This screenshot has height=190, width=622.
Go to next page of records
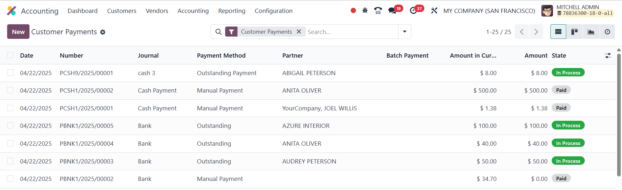536,32
